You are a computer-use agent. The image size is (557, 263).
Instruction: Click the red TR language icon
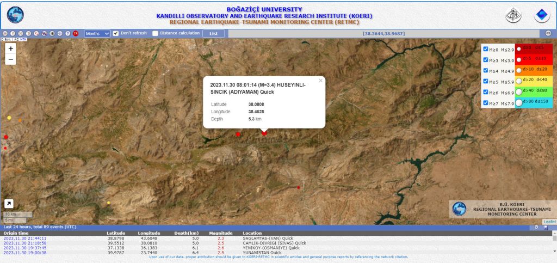click(76, 33)
